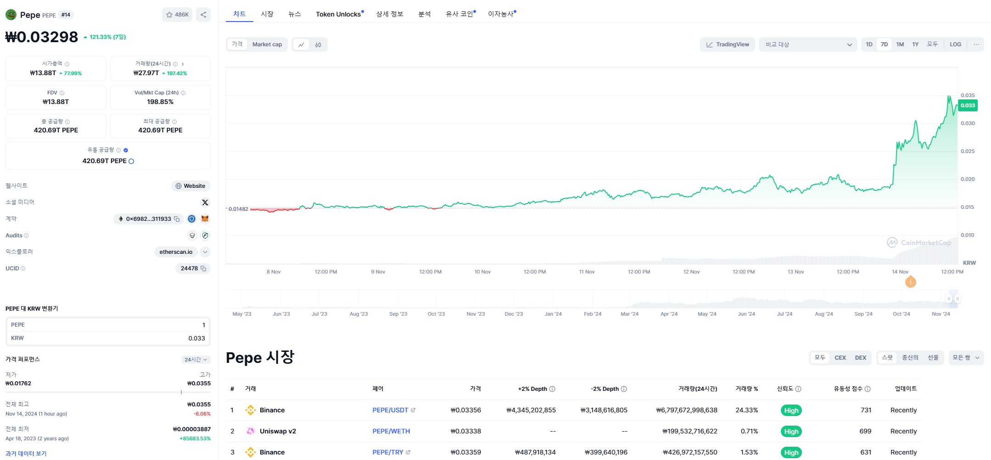Copy the UCID 24478 value
This screenshot has height=460, width=991.
(203, 268)
